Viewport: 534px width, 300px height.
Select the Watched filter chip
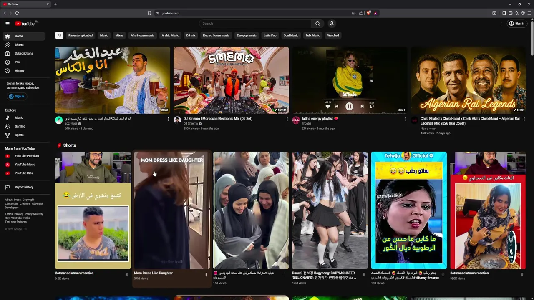point(333,35)
